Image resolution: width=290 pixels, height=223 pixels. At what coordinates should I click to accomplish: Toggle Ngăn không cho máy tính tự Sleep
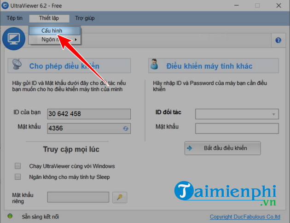tap(18, 176)
